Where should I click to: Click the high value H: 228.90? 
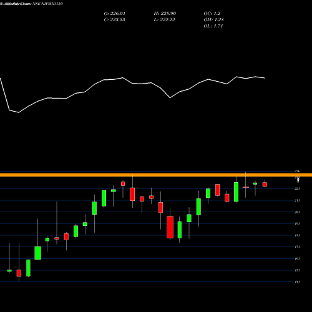coord(165,14)
